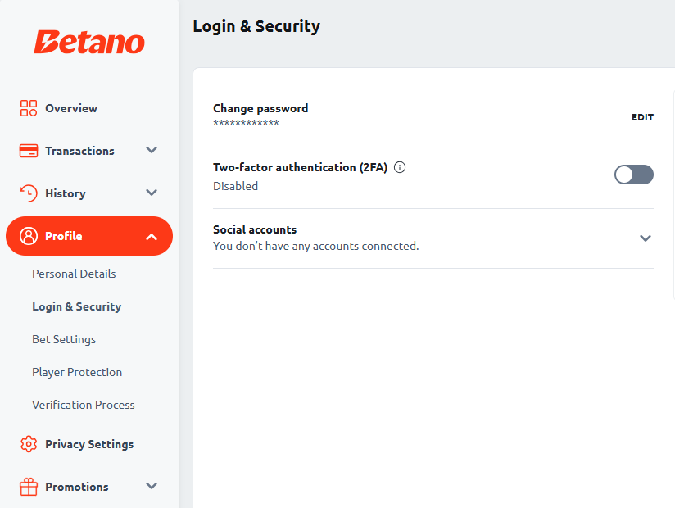Click the Betano logo
This screenshot has width=675, height=508.
coord(89,42)
